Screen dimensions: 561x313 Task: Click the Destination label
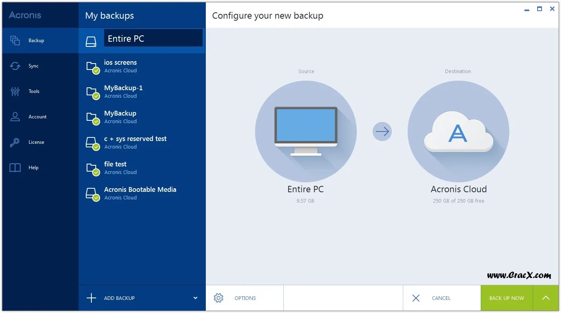(458, 71)
